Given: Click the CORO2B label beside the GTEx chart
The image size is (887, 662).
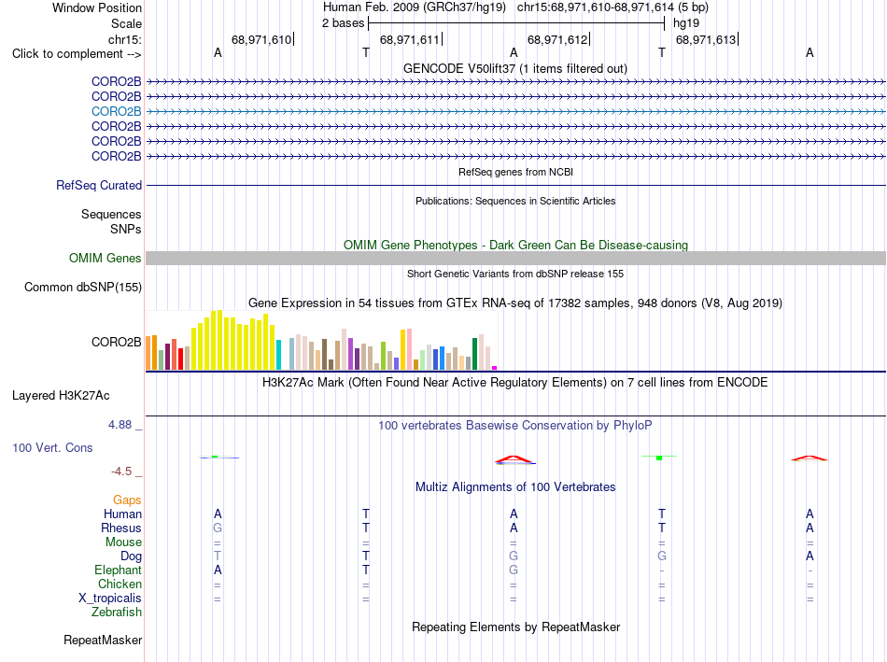Looking at the screenshot, I should point(116,343).
